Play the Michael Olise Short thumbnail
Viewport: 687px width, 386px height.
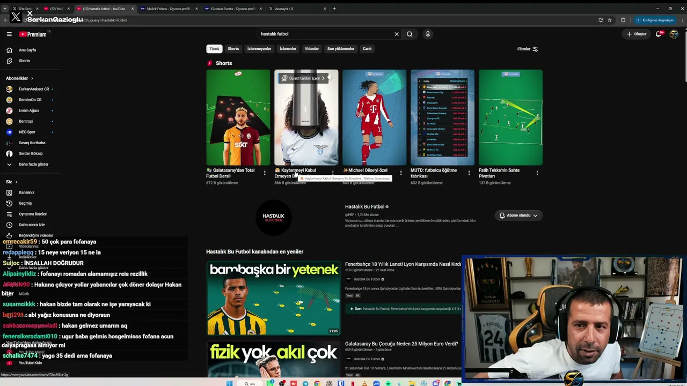click(375, 117)
